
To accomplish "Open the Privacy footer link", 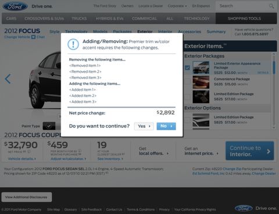I will pyautogui.click(x=164, y=209).
